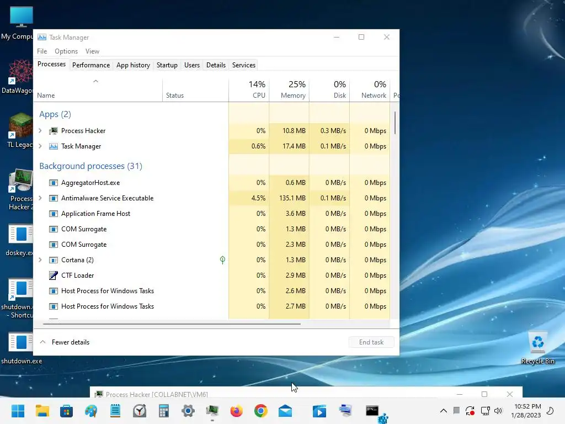
Task: Sort by the Memory column header
Action: click(289, 89)
